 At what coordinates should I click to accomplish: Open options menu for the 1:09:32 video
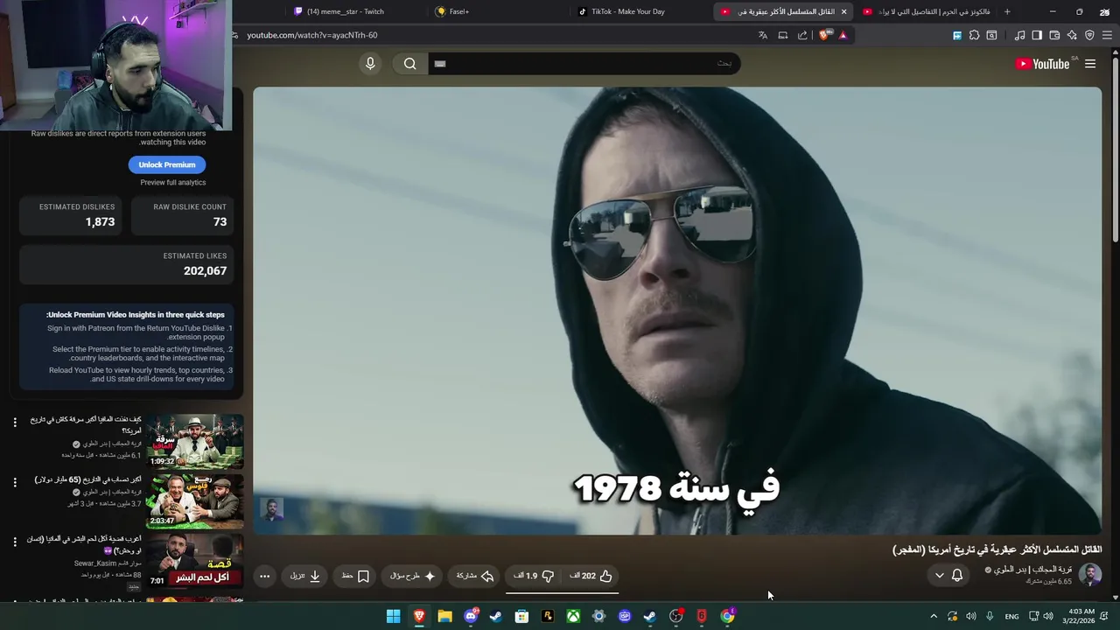coord(15,423)
